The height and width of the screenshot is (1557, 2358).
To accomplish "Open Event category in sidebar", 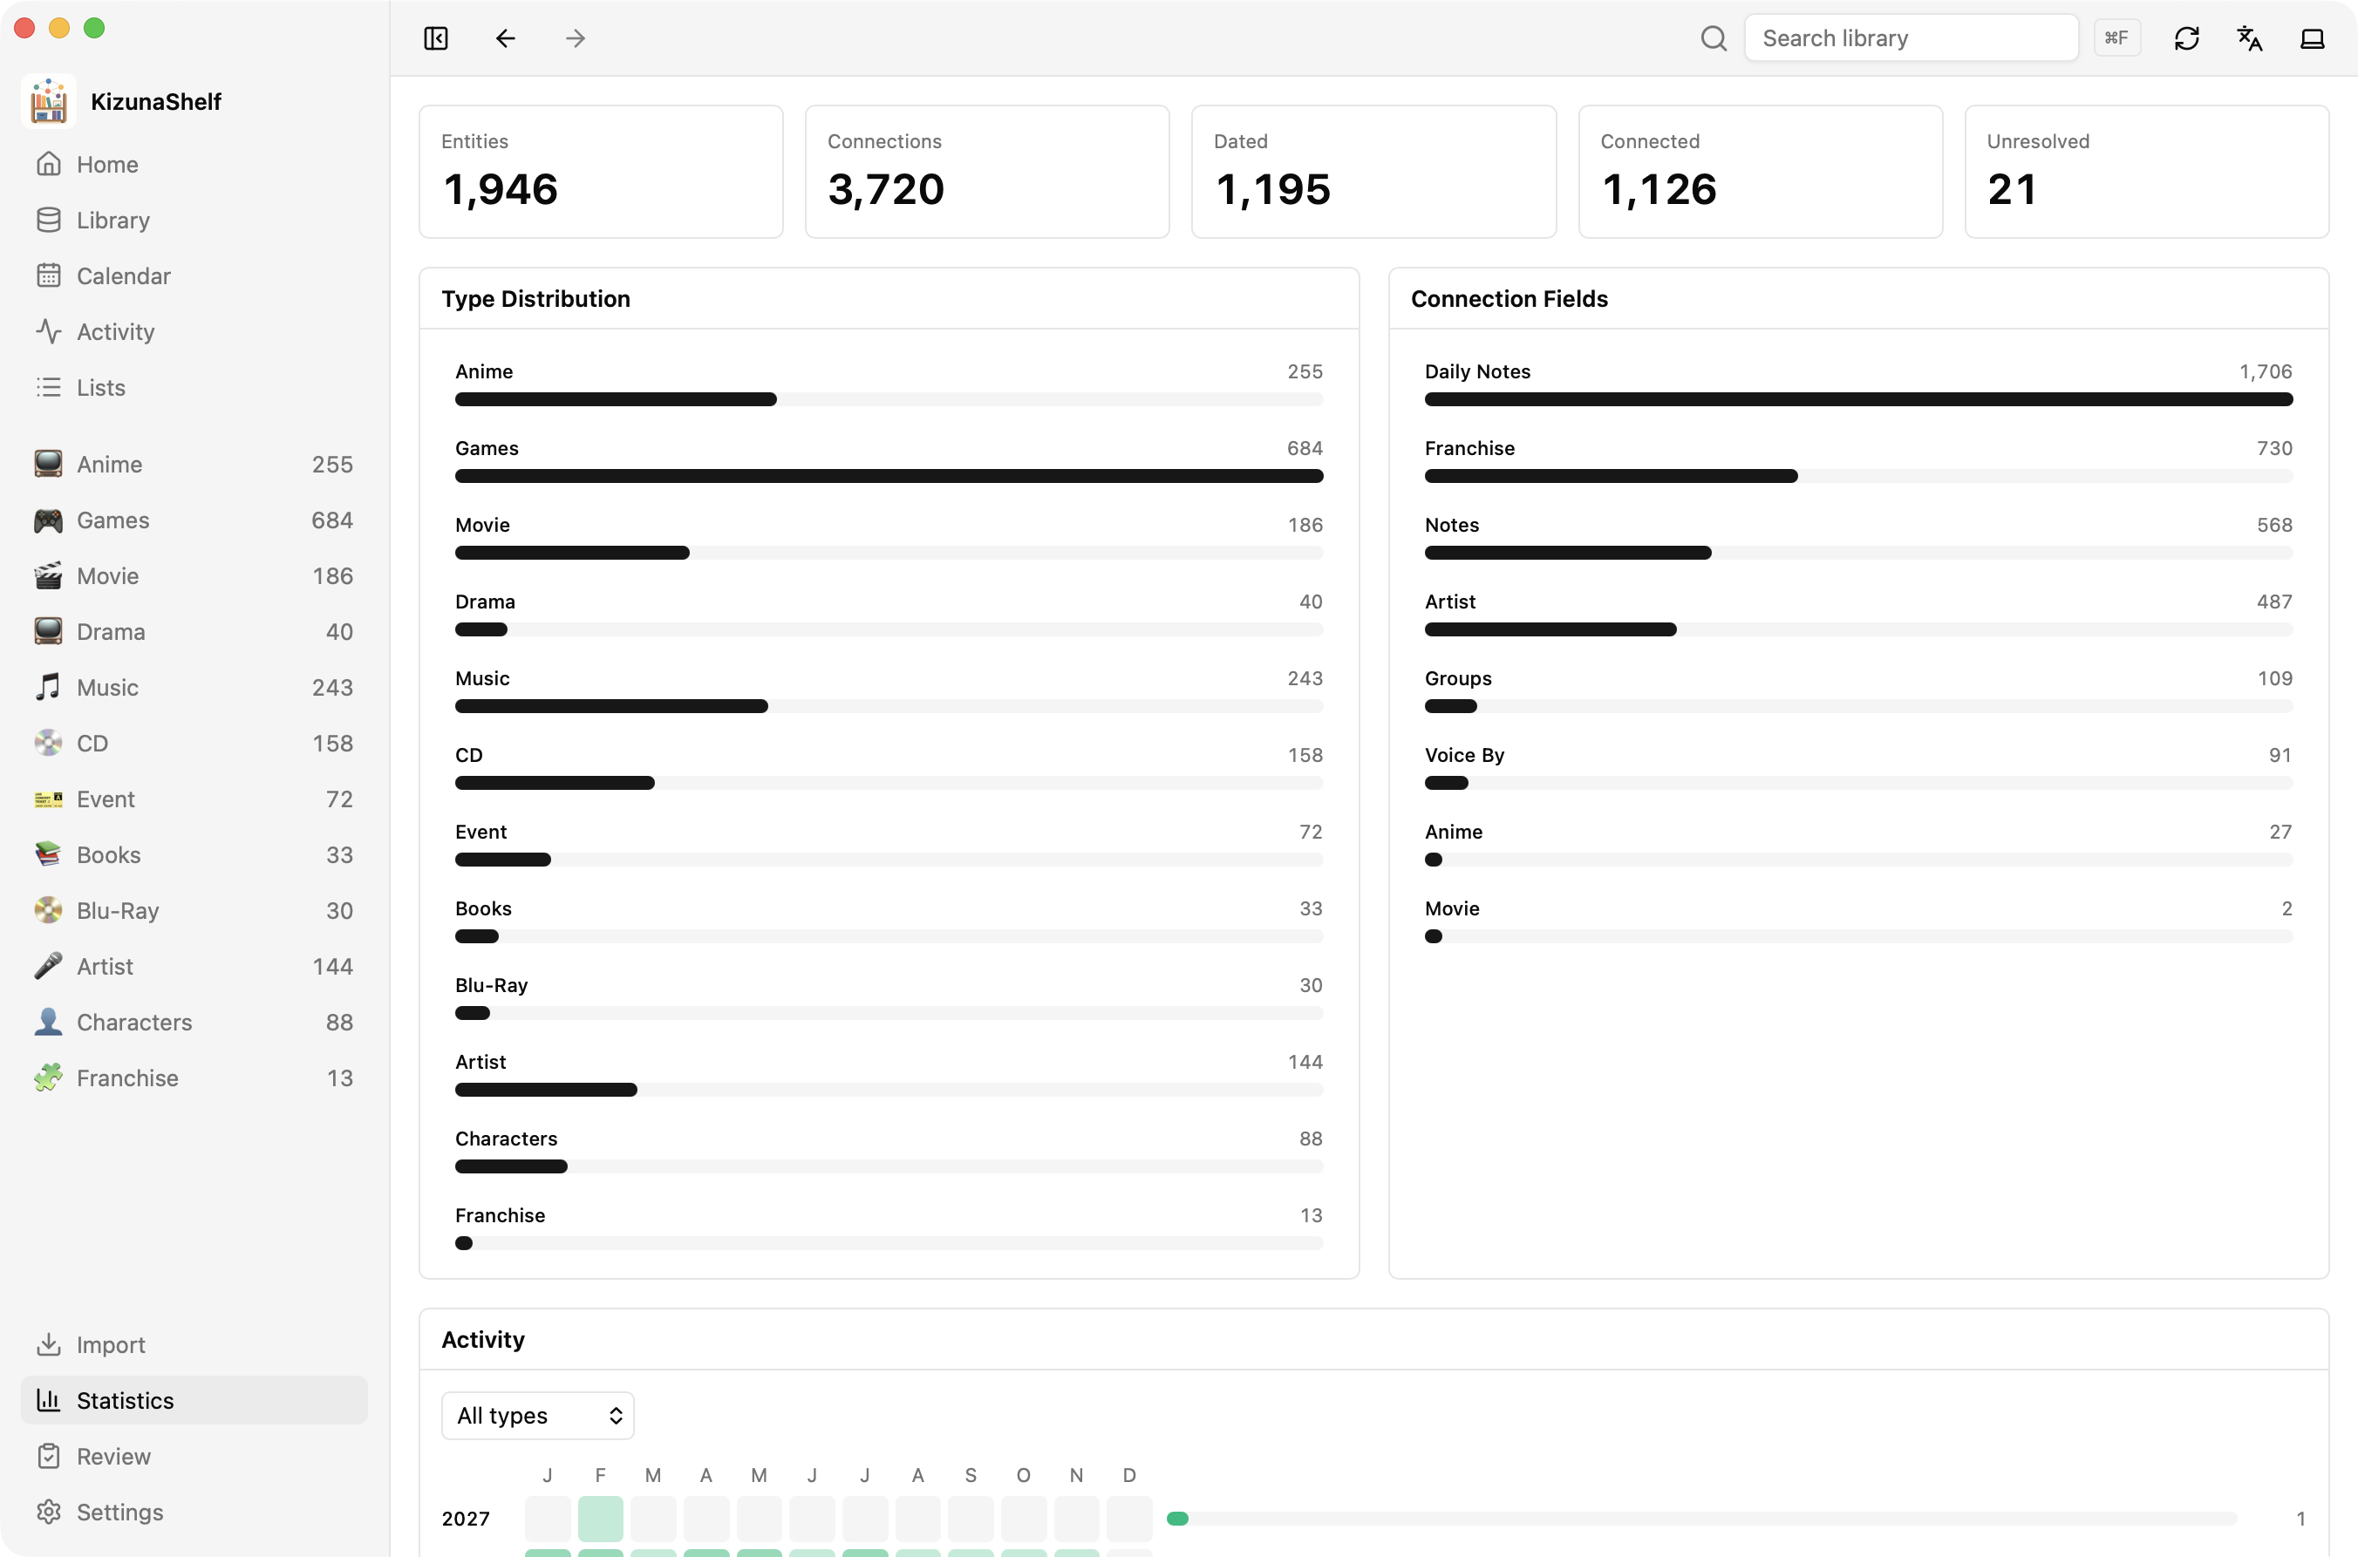I will (x=194, y=799).
